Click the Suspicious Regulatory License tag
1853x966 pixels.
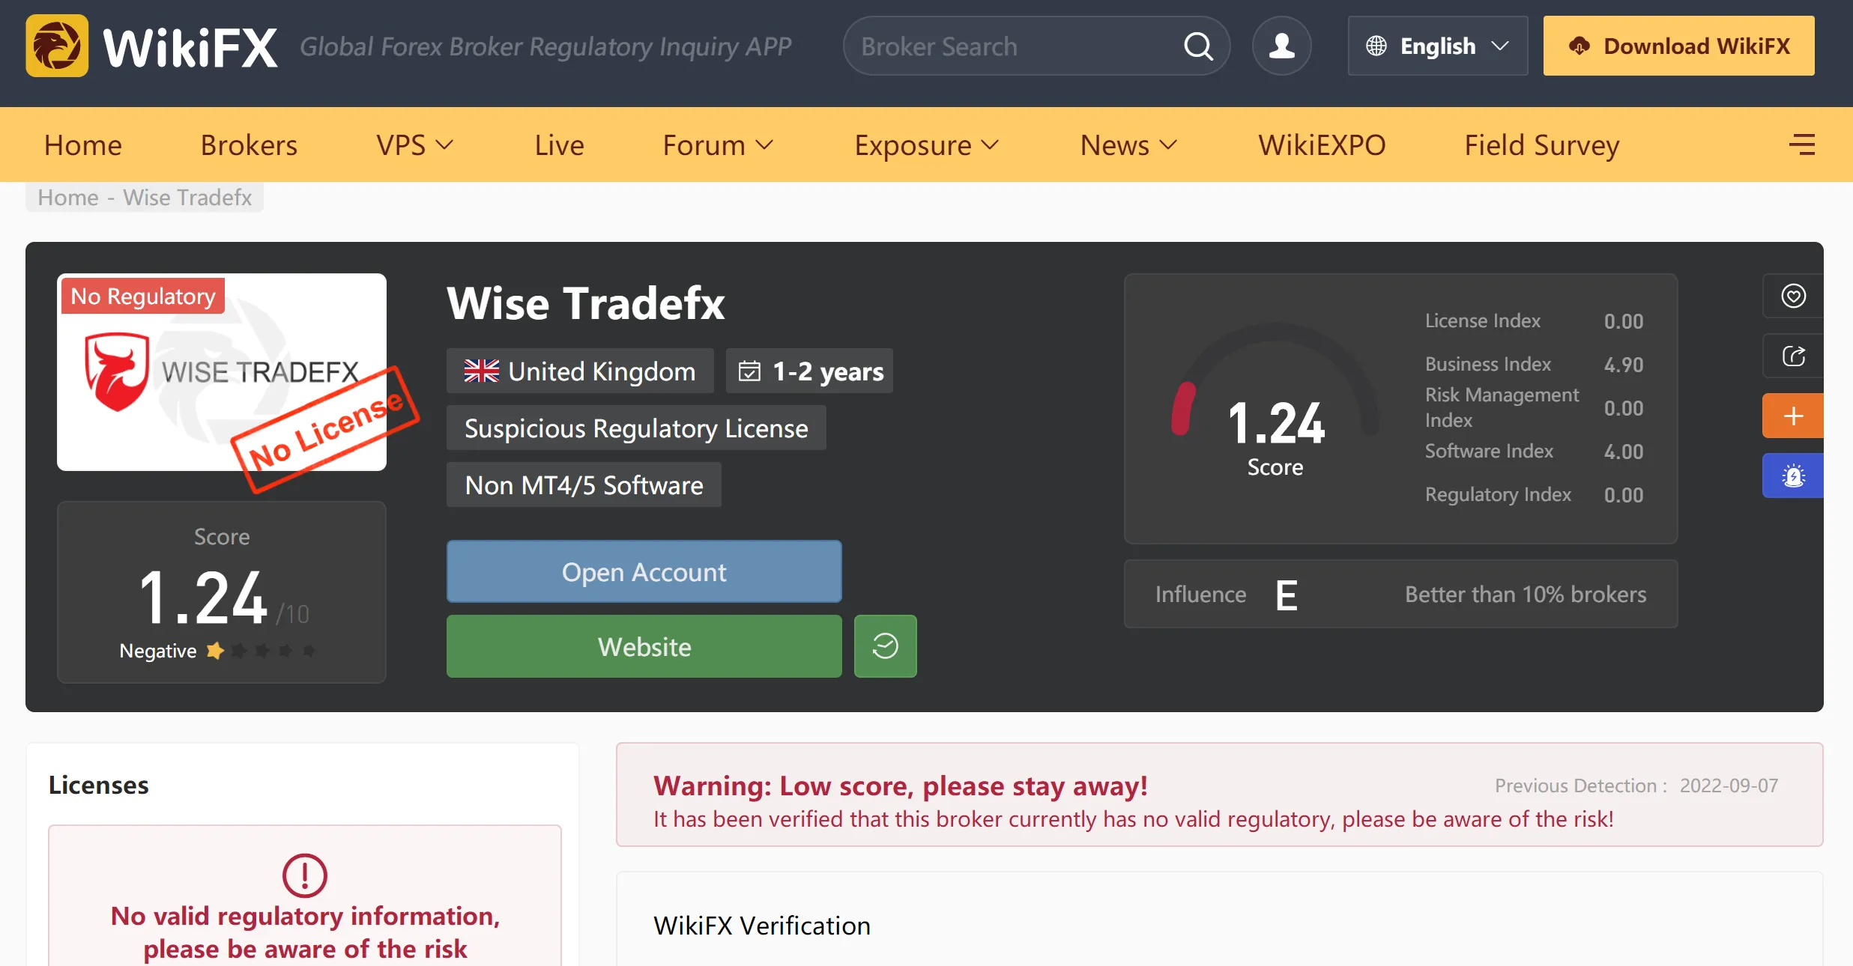636,428
